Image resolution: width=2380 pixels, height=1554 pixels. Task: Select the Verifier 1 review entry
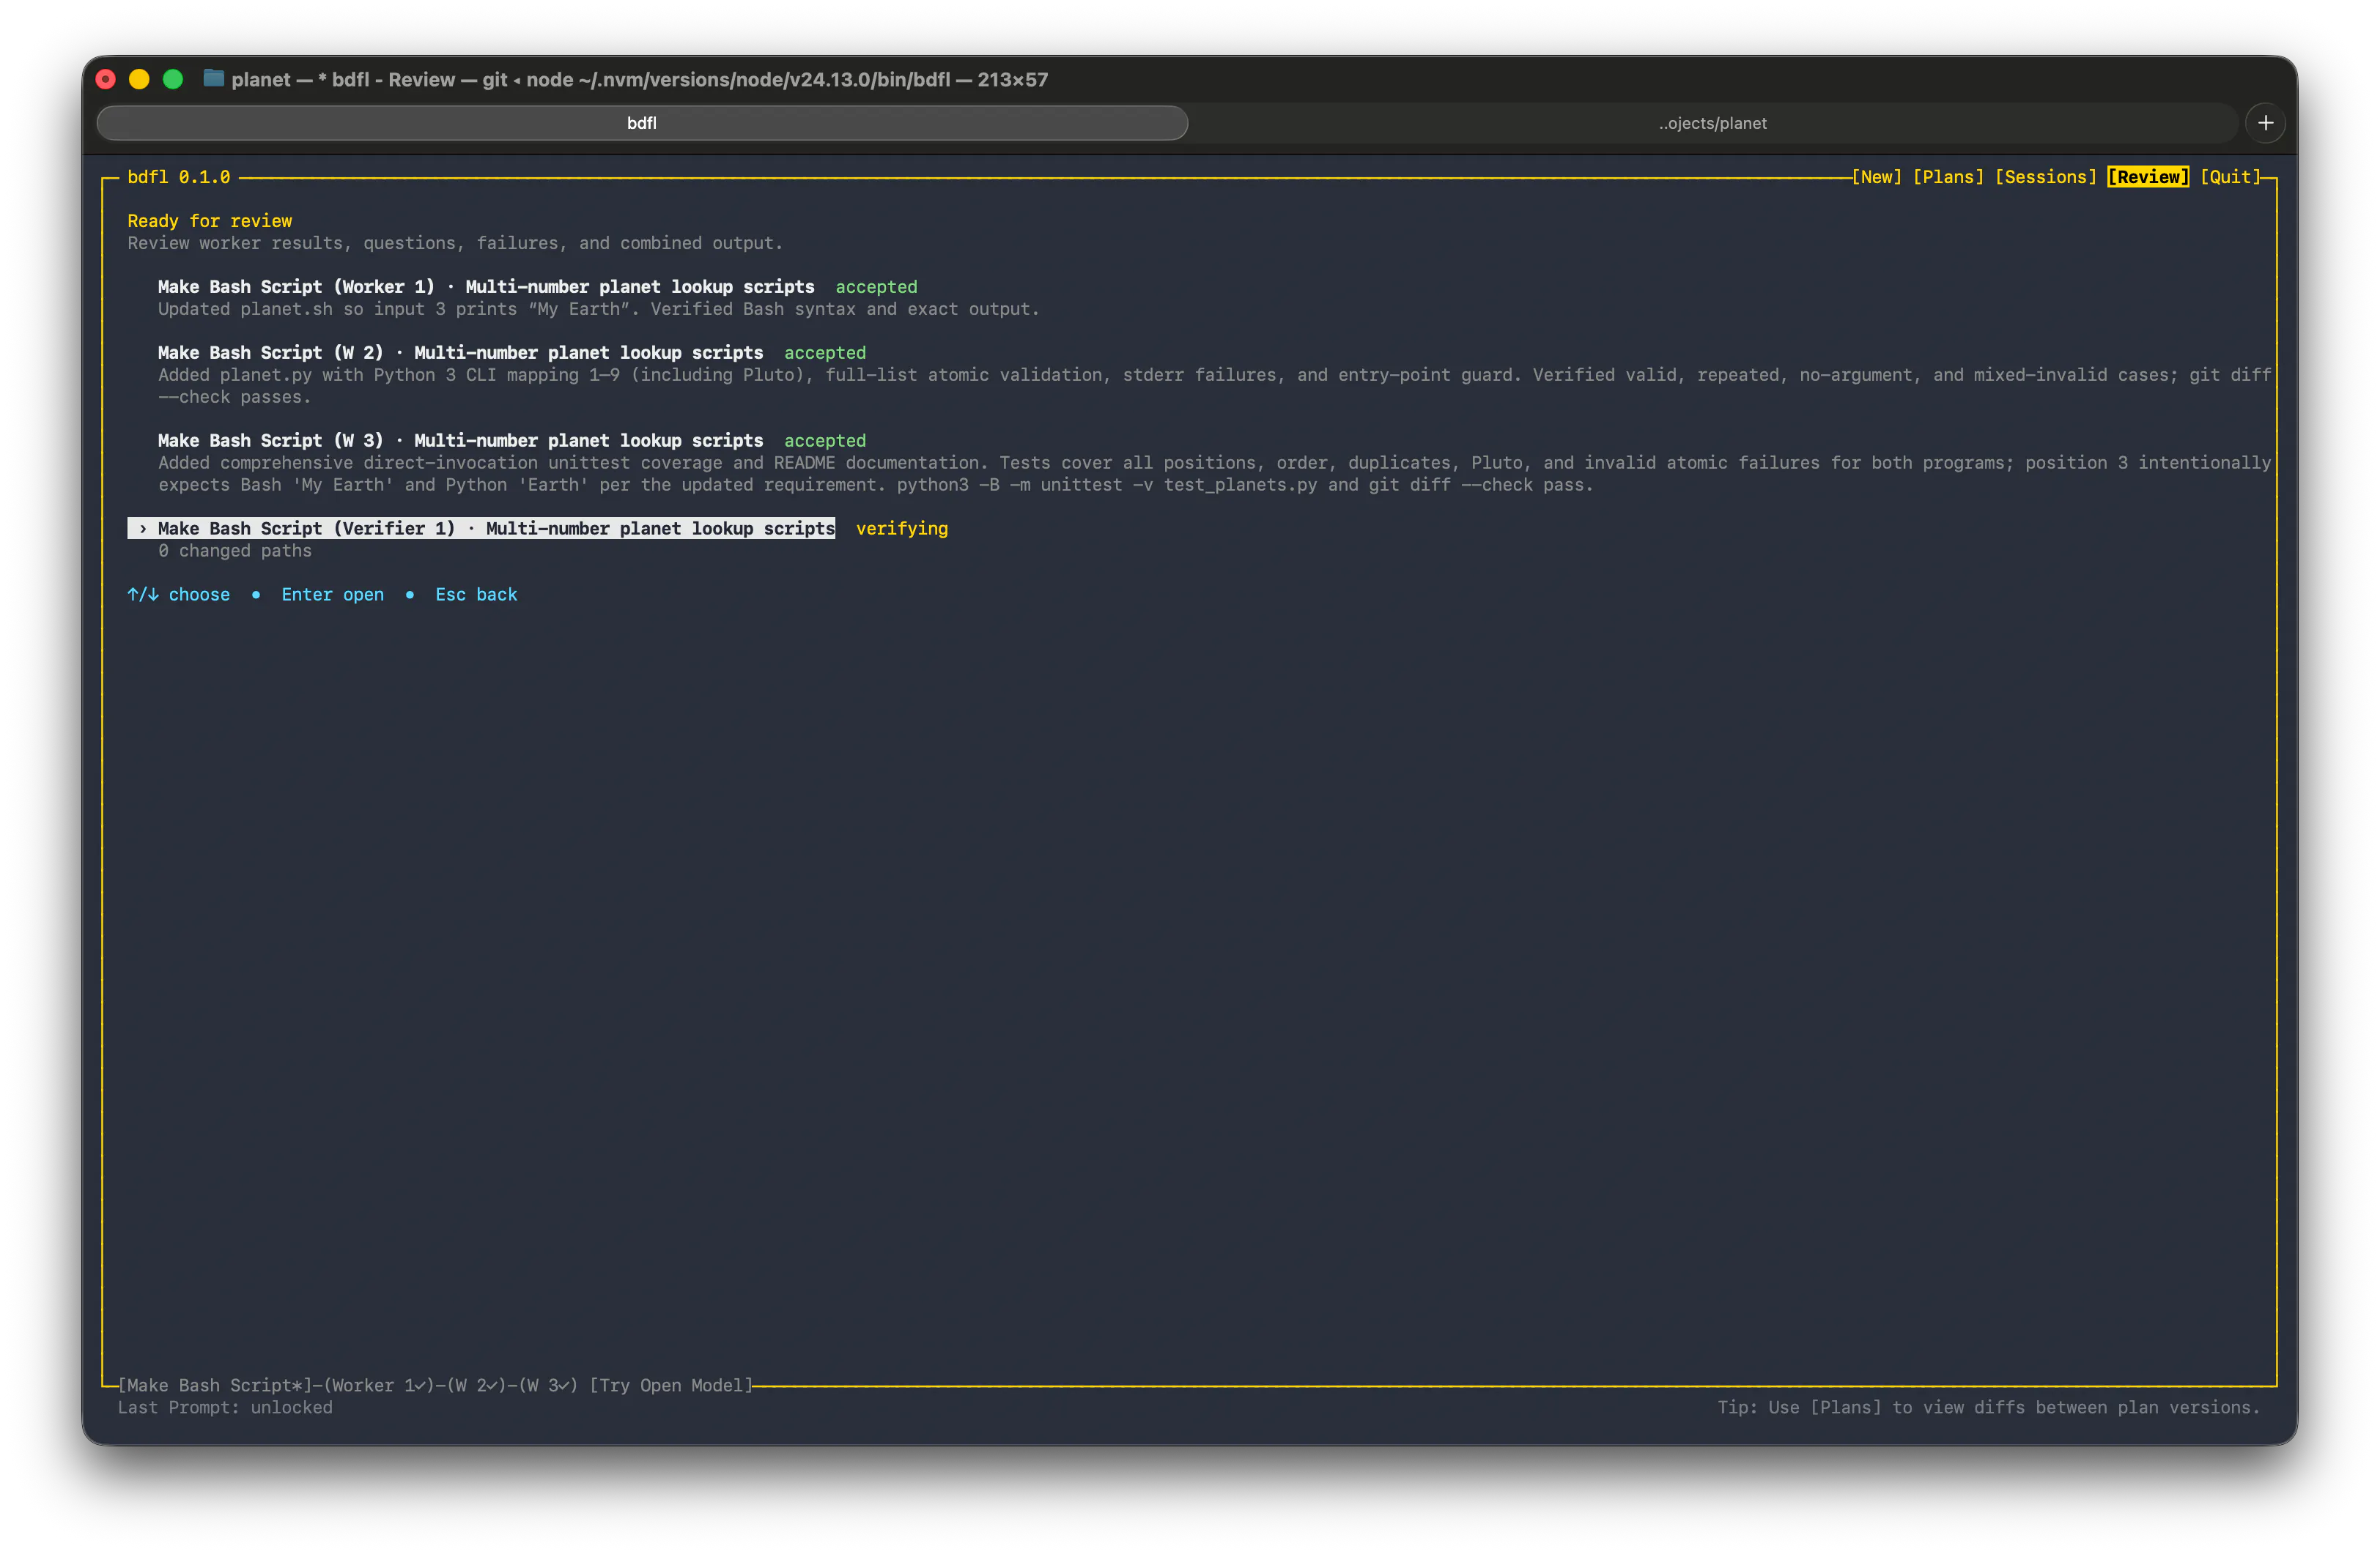481,529
